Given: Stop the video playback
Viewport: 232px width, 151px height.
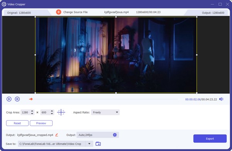Looking at the screenshot, I should click(17, 99).
